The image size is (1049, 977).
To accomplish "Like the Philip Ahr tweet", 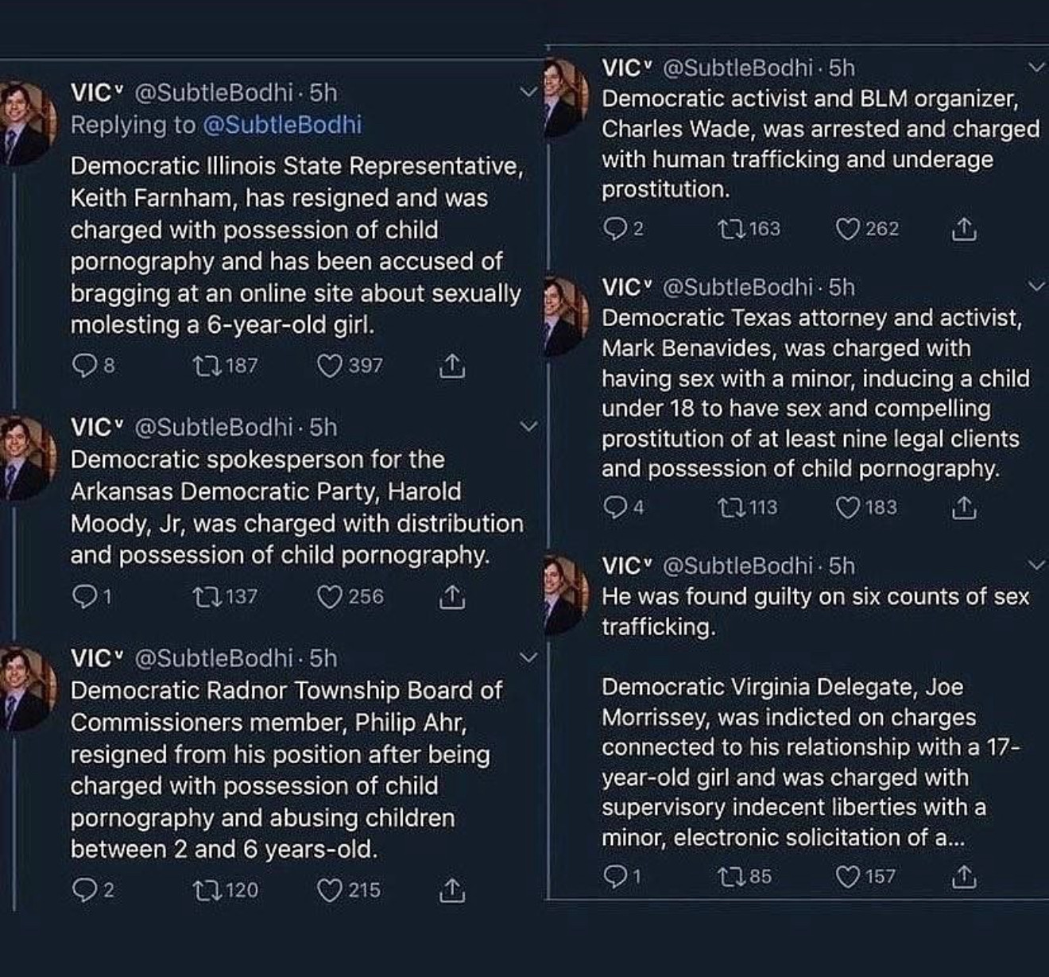I will coord(330,890).
